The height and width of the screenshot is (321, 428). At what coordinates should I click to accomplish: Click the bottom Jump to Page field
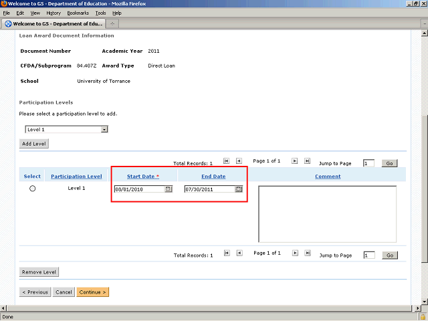tap(369, 255)
